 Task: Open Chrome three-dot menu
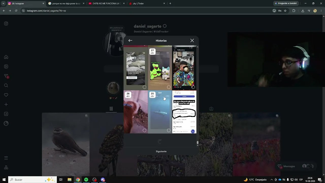321,11
